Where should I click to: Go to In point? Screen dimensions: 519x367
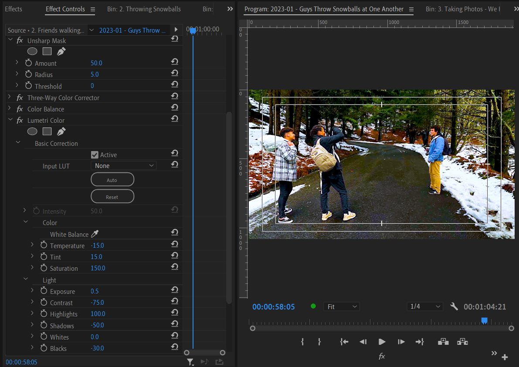coord(344,342)
